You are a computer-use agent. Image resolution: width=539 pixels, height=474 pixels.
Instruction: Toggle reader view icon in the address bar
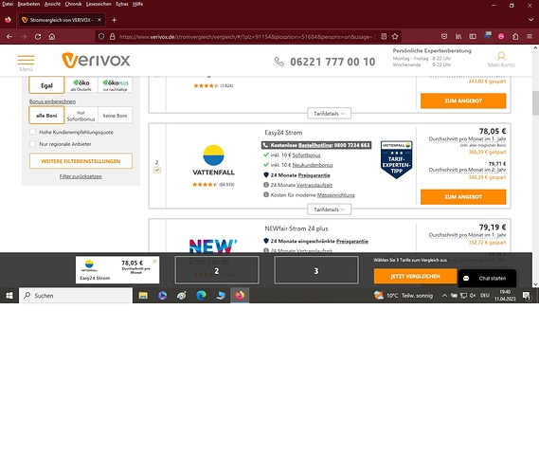point(384,36)
